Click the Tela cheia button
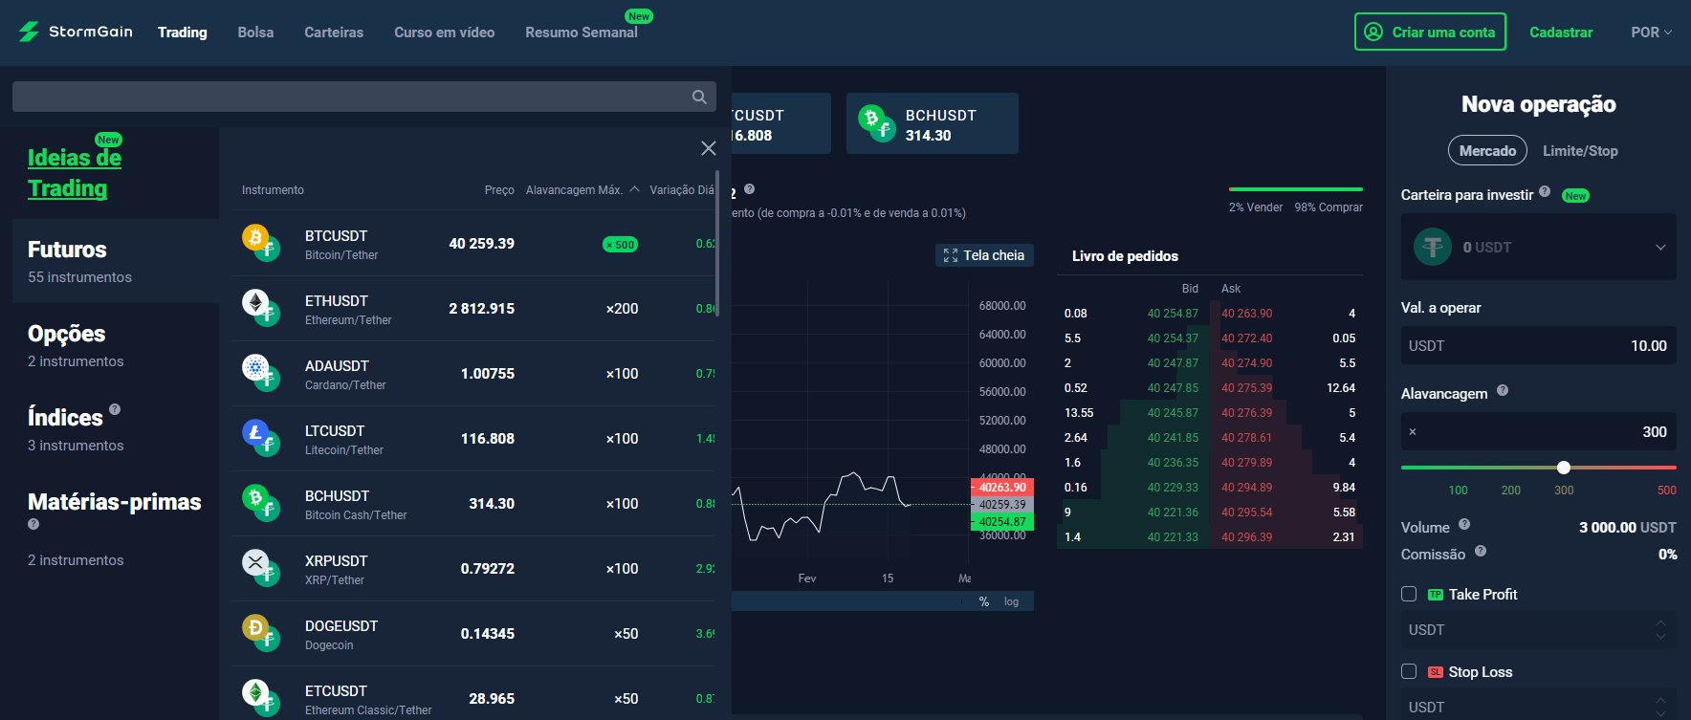Image resolution: width=1691 pixels, height=720 pixels. pos(984,255)
